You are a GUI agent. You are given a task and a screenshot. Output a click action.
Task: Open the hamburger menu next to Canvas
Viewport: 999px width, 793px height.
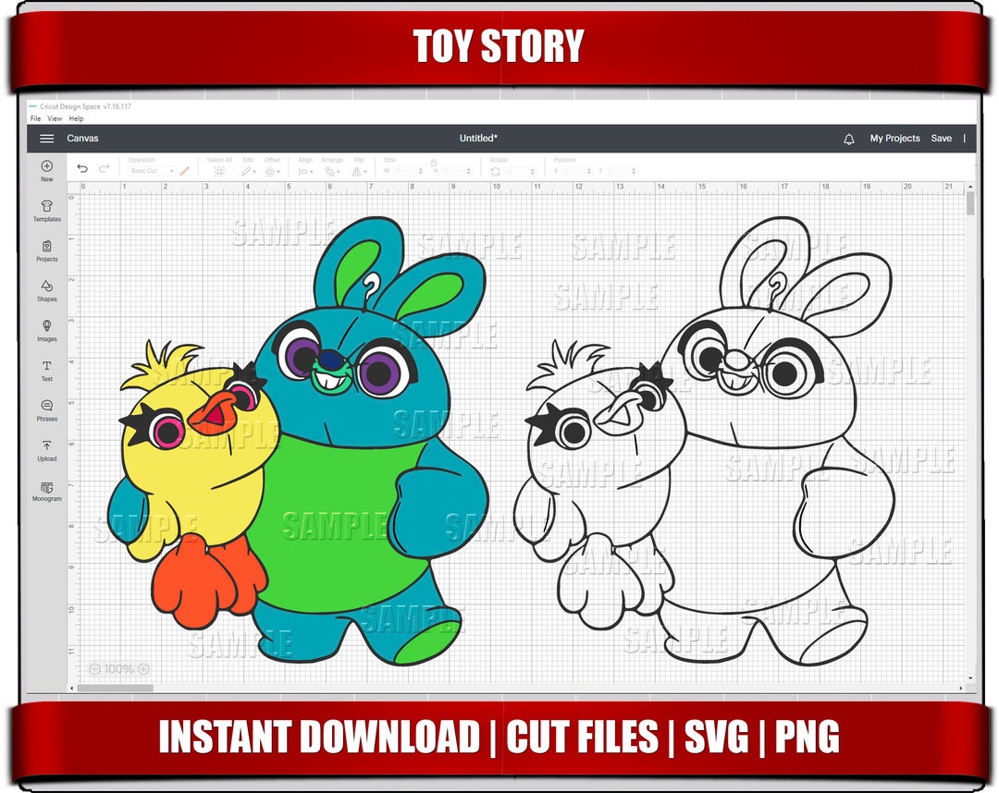pos(45,138)
